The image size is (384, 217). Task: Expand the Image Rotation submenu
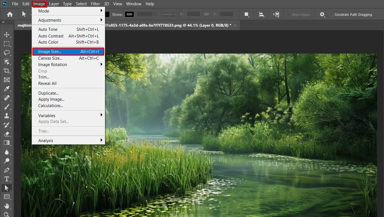(x=68, y=65)
